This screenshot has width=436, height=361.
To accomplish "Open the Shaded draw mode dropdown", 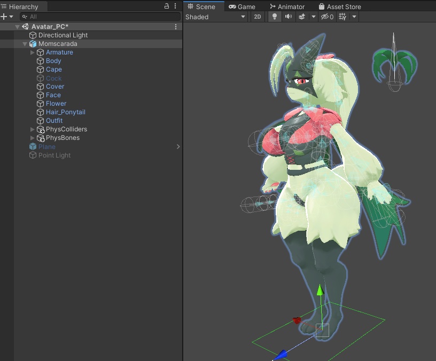I will [x=215, y=17].
